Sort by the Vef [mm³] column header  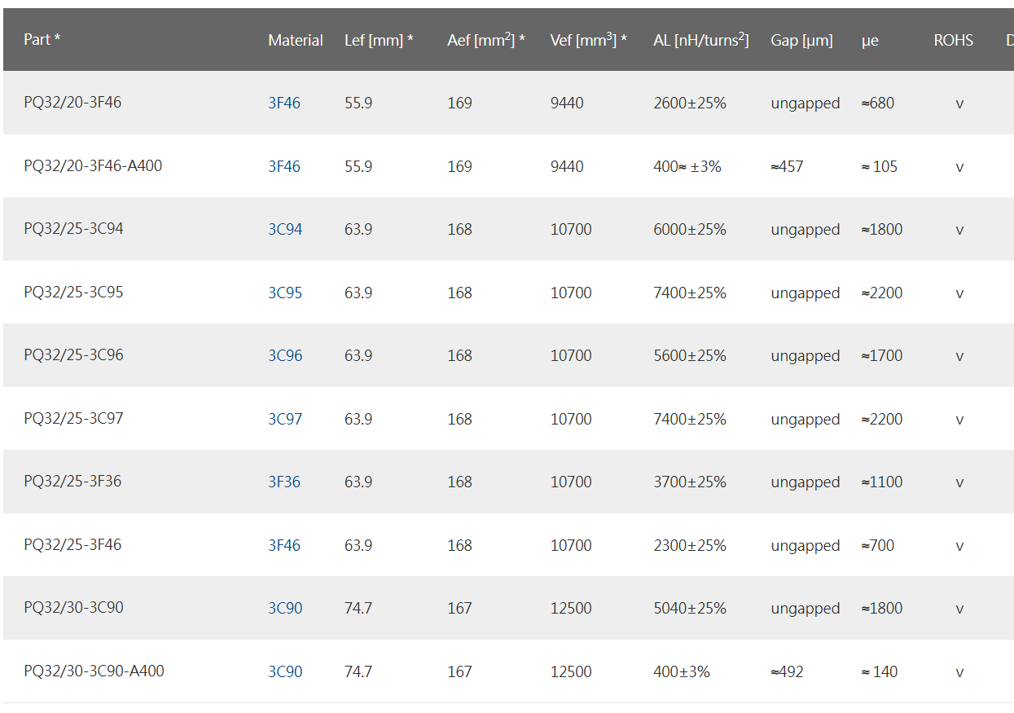[x=589, y=40]
